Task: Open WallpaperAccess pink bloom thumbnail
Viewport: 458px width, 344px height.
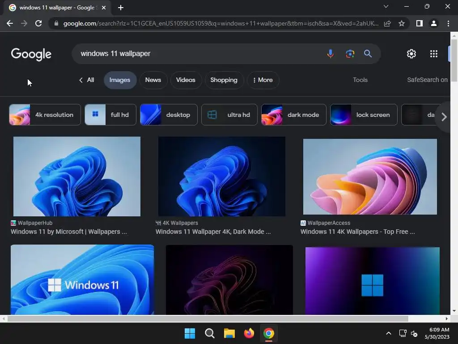Action: point(370,176)
